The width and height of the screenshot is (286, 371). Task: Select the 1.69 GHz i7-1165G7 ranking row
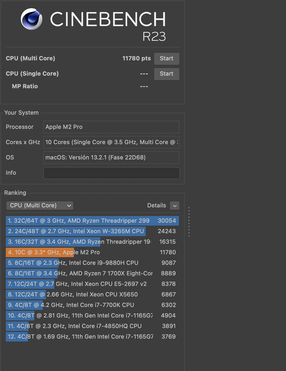click(x=92, y=337)
